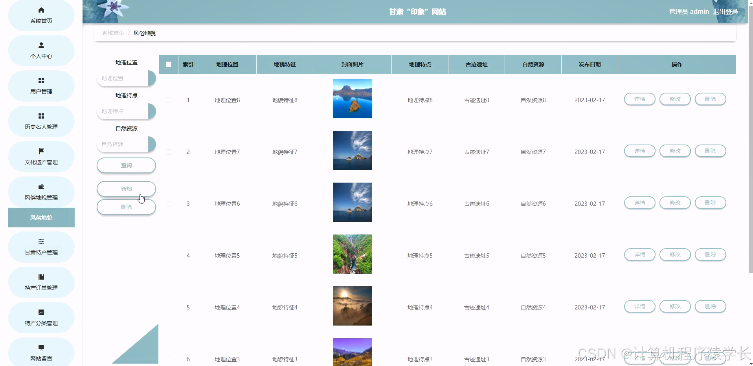Image resolution: width=753 pixels, height=366 pixels.
Task: Expand the 甘肃特产管理 sidebar menu
Action: tap(41, 247)
